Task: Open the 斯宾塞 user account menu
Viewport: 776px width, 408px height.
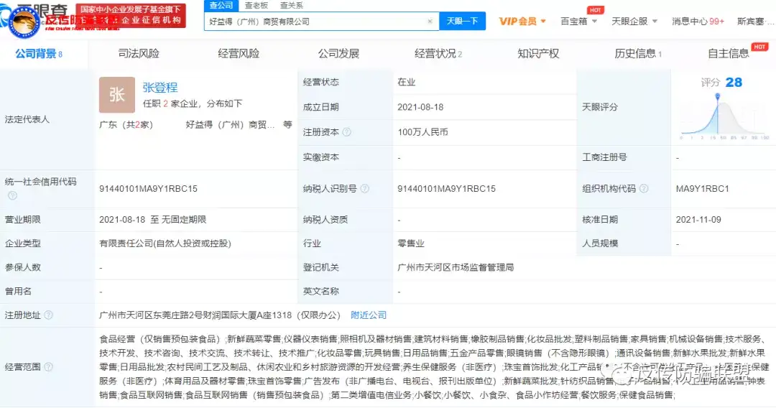Action: point(755,22)
